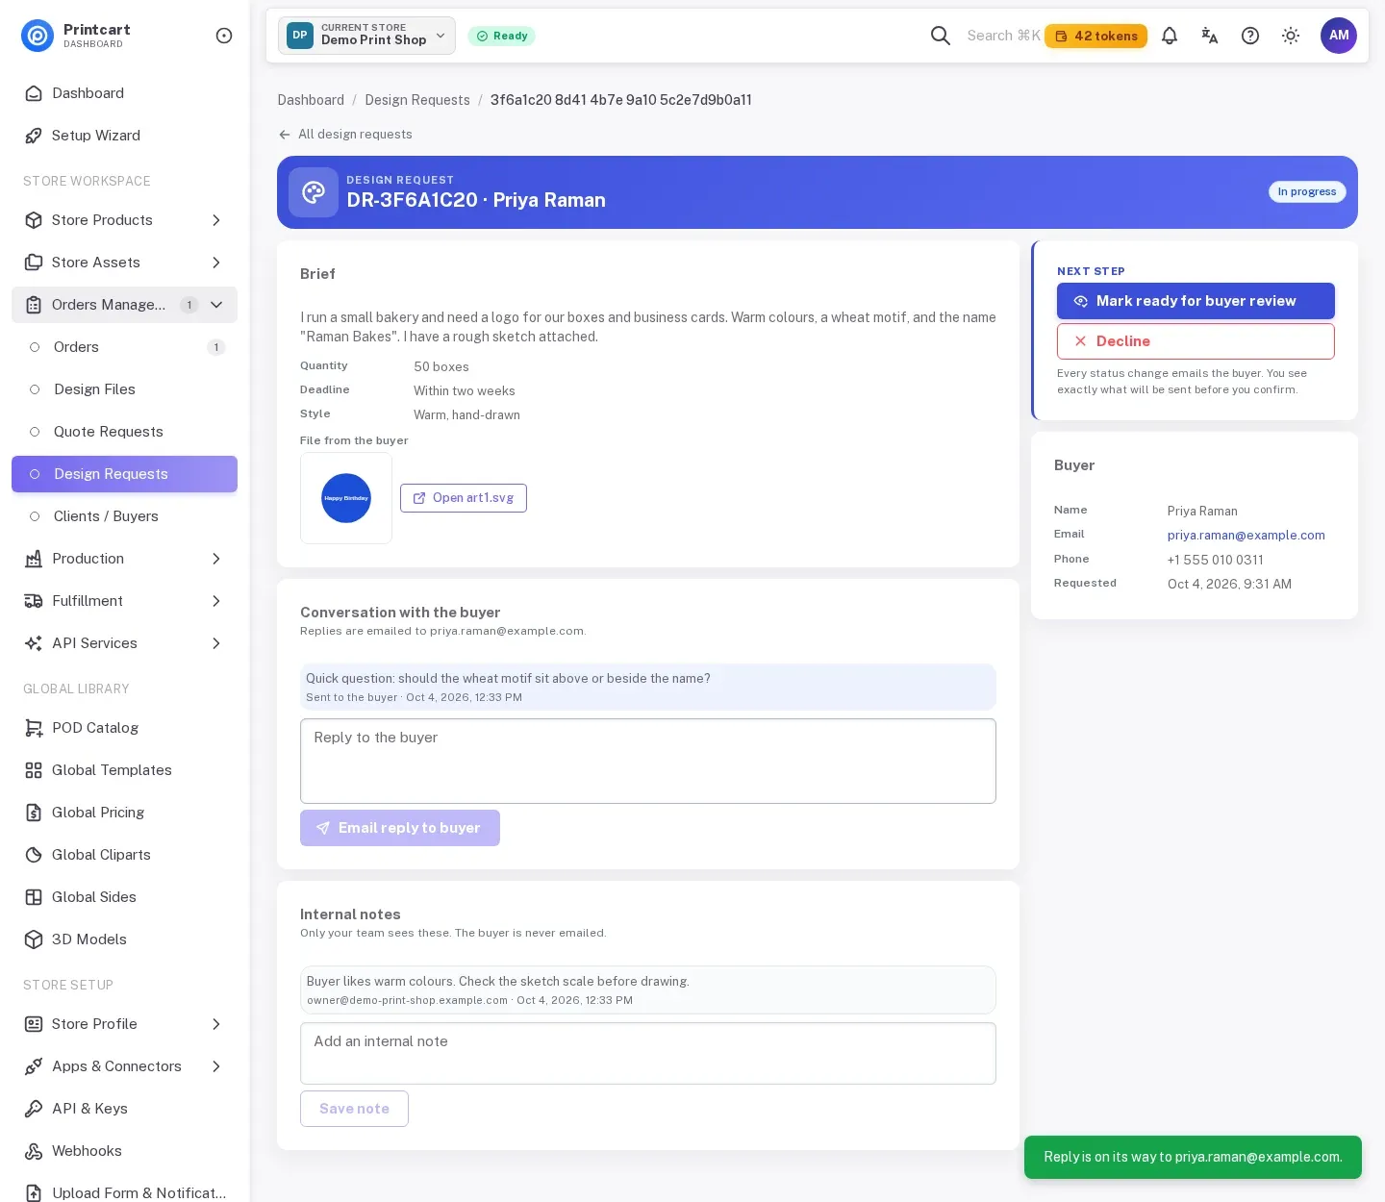Click the design request palette icon
The height and width of the screenshot is (1202, 1385).
(314, 192)
